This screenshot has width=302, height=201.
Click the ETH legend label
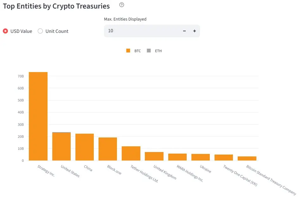point(158,51)
